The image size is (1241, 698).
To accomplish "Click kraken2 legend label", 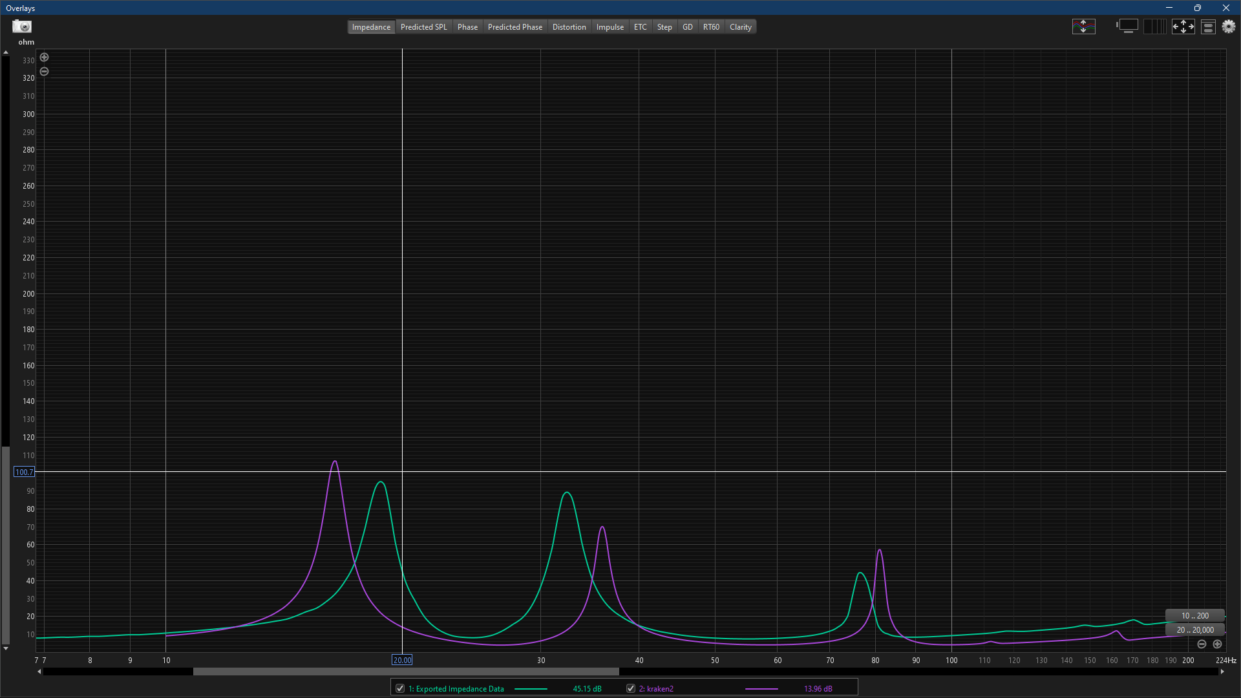I will pos(656,689).
